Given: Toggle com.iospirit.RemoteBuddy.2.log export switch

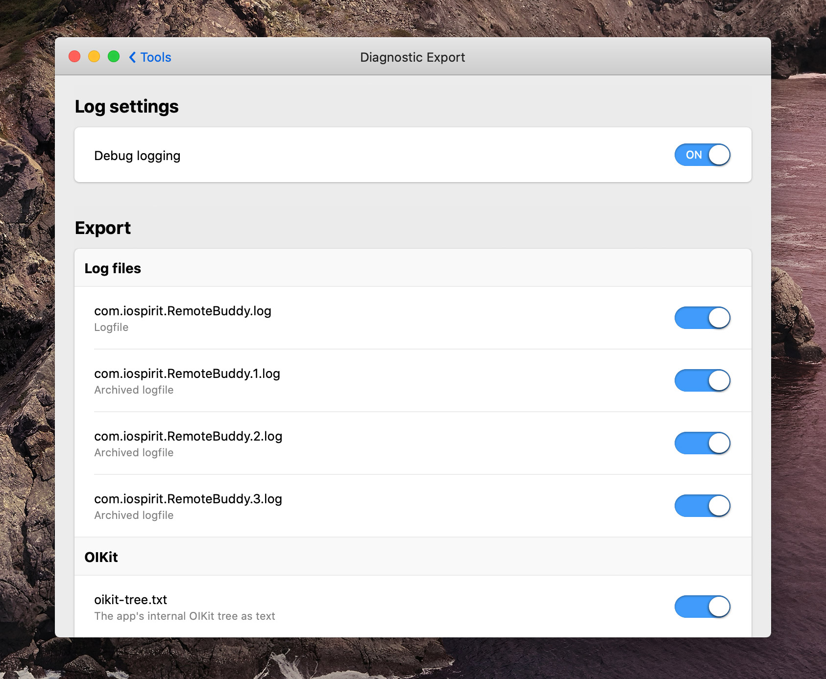Looking at the screenshot, I should (x=702, y=443).
